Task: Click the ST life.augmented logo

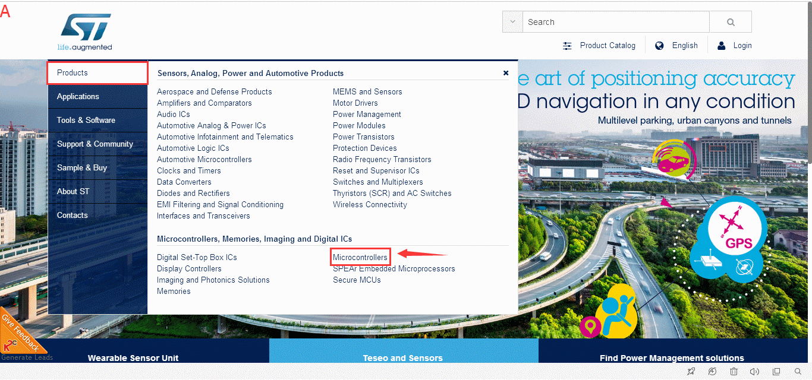Action: tap(85, 32)
